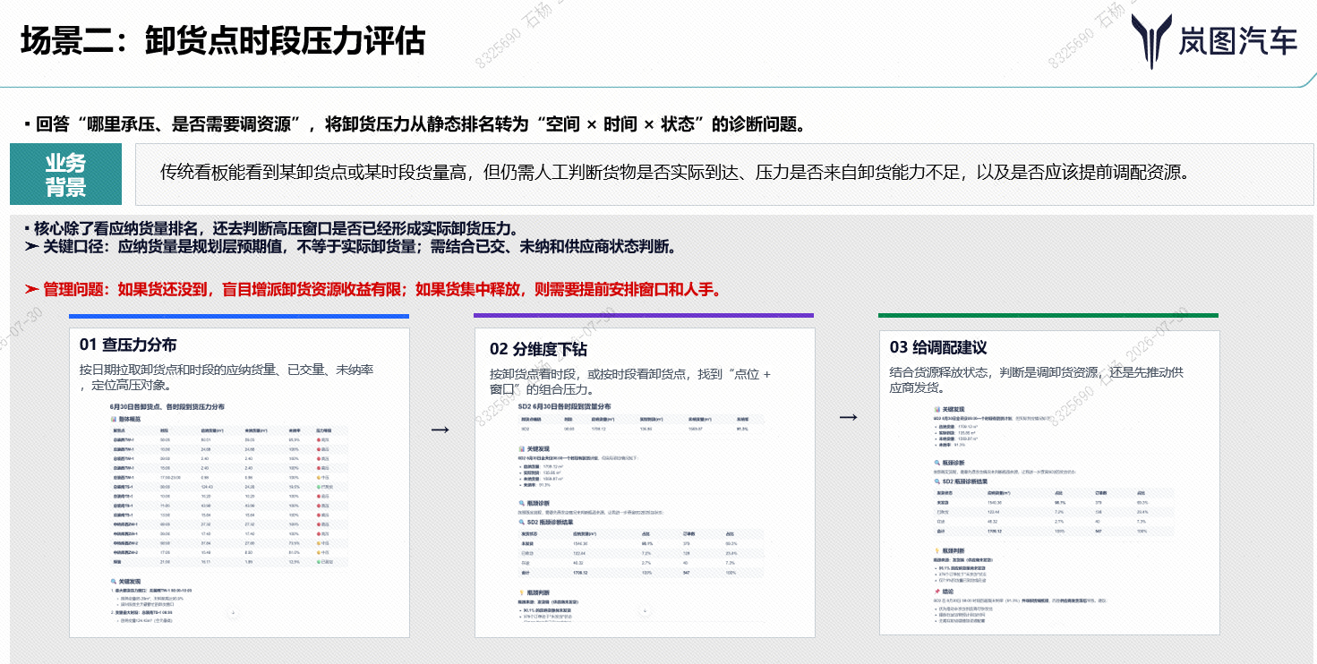Click the red pushpin icon beside 结论
Screen dimensions: 1317x664
coord(937,592)
